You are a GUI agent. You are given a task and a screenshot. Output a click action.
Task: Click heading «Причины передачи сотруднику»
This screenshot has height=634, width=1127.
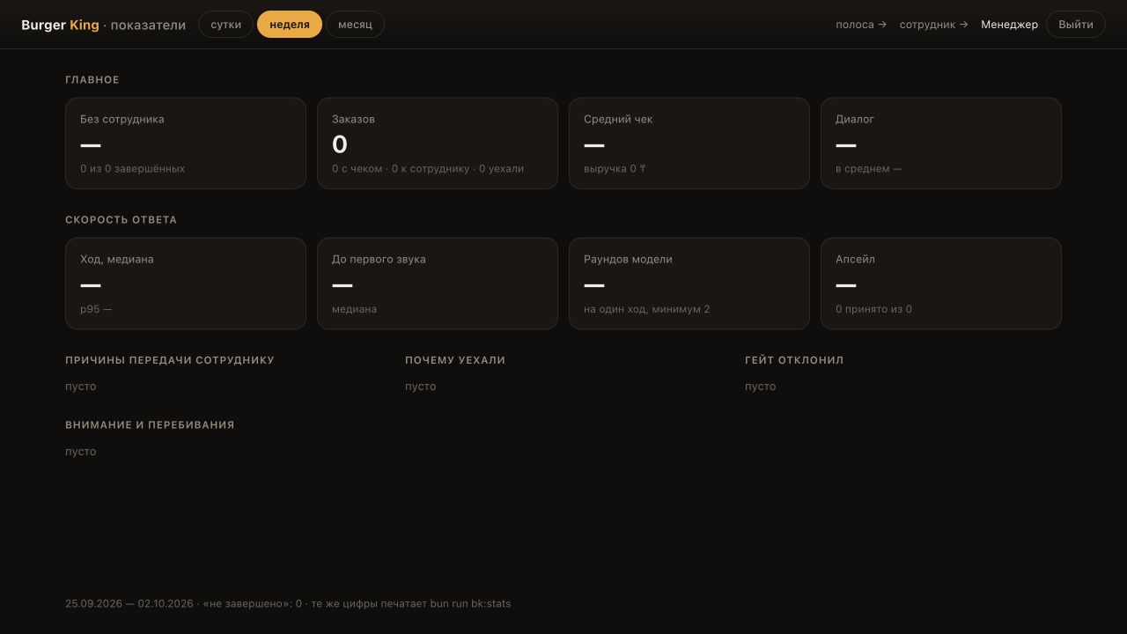tap(170, 360)
